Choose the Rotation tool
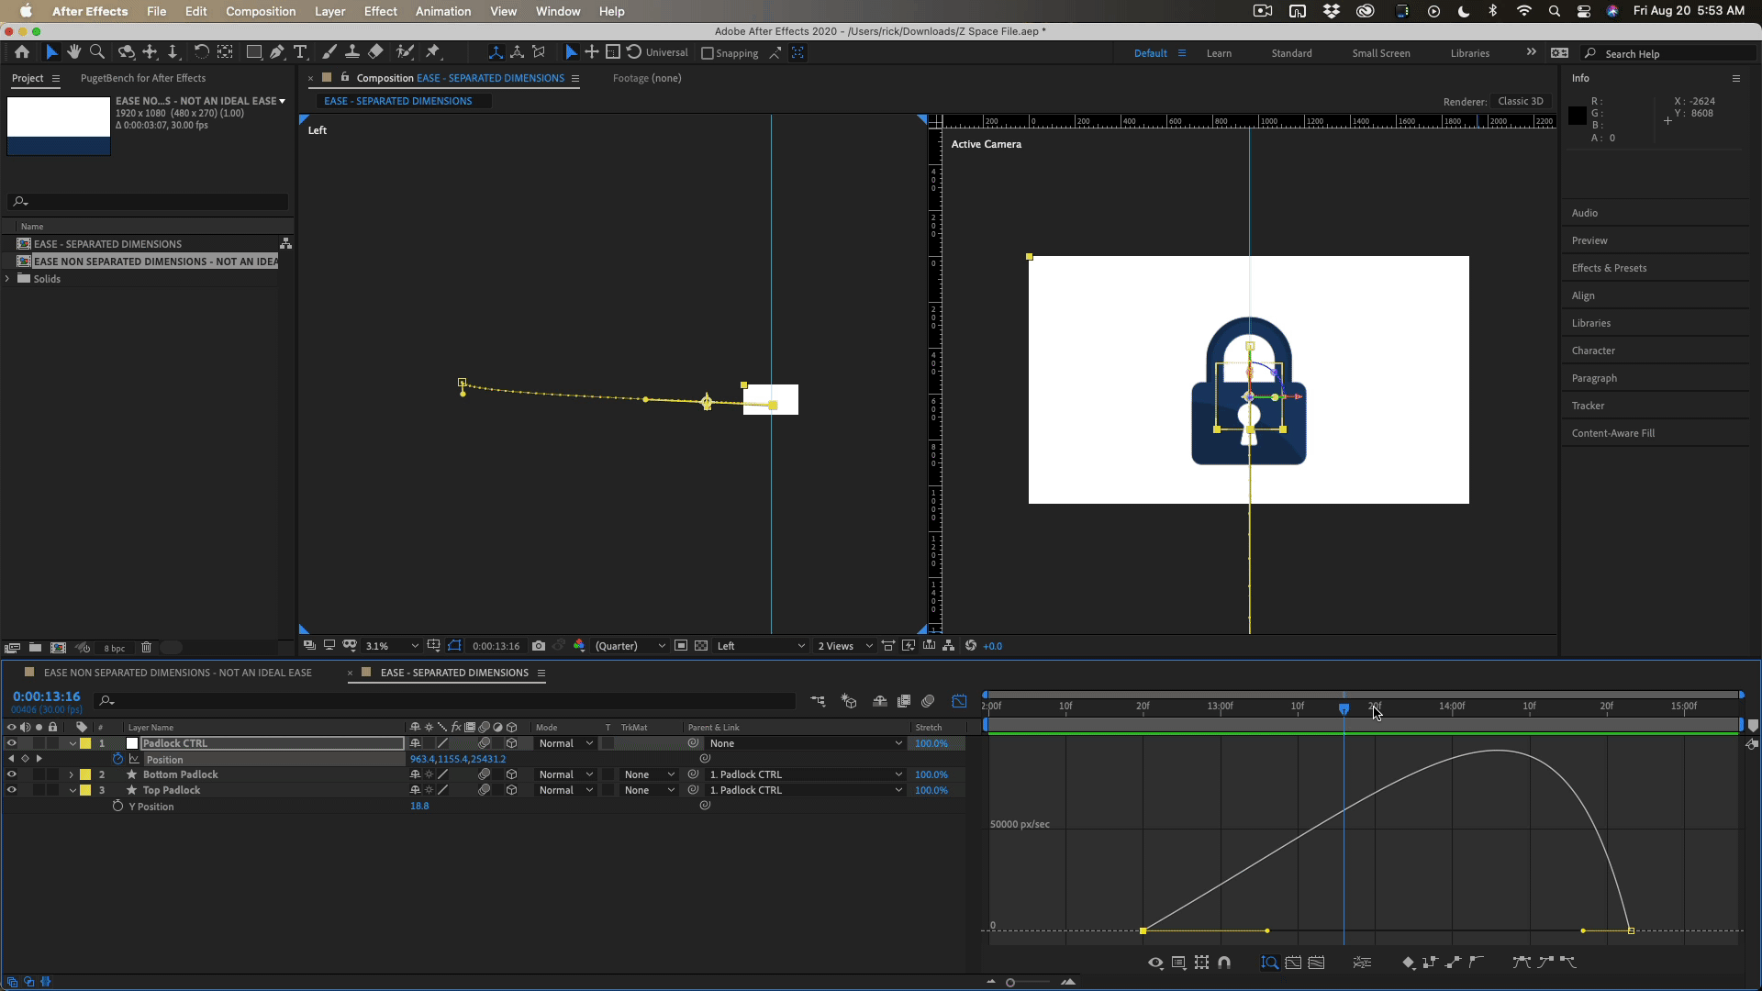 (x=201, y=52)
